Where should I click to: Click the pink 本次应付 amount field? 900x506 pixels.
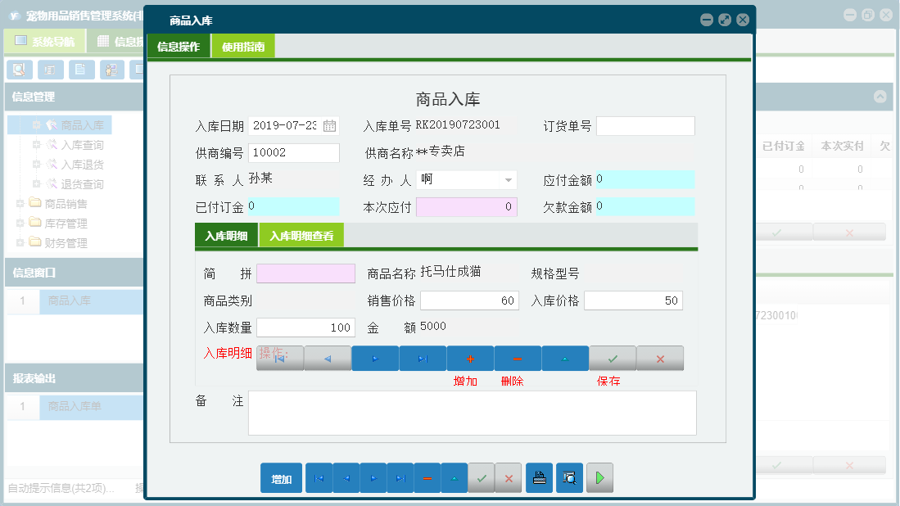pos(467,206)
